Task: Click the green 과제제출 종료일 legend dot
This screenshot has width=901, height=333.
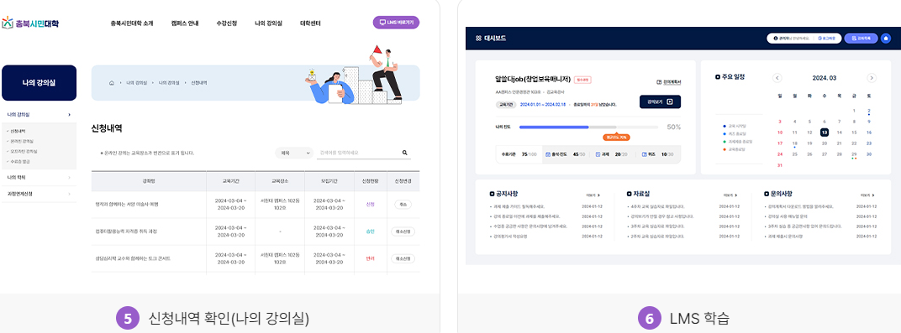Action: tap(724, 141)
